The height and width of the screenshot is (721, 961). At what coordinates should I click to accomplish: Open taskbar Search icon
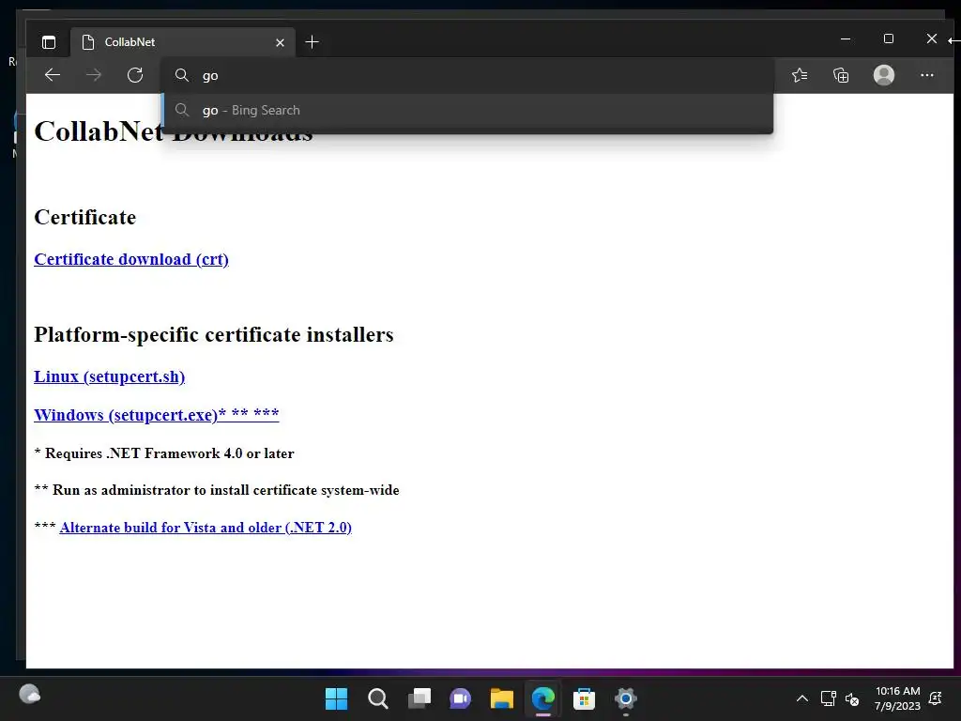[x=377, y=698]
